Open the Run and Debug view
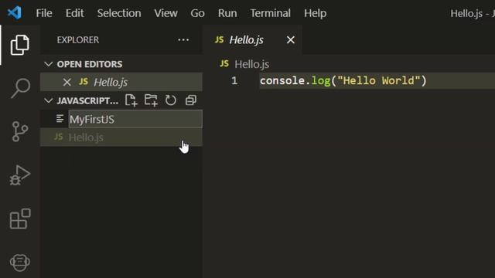The image size is (495, 278). (x=19, y=175)
